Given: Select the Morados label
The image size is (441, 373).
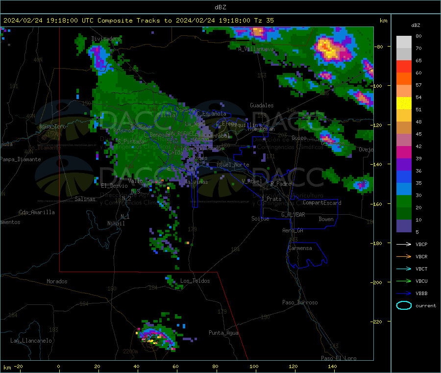Looking at the screenshot, I should coord(57,281).
